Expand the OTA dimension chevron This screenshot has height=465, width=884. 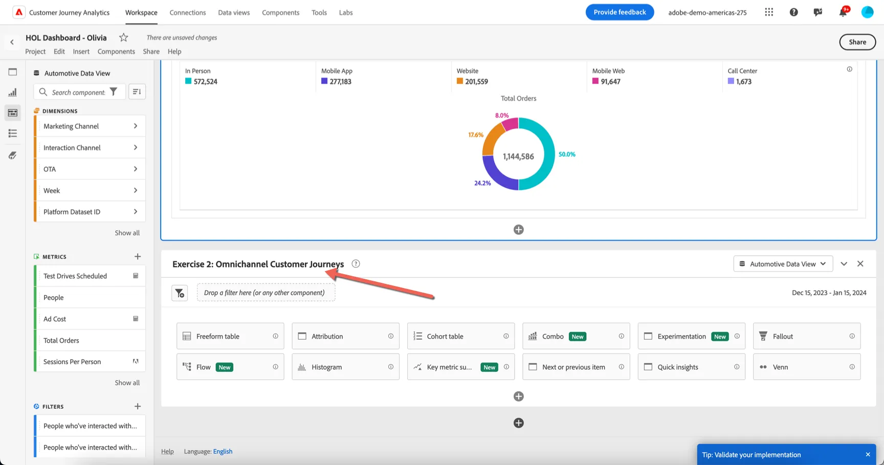pos(136,169)
